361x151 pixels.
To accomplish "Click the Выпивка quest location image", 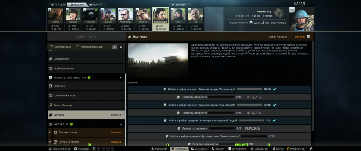I will click(x=158, y=61).
